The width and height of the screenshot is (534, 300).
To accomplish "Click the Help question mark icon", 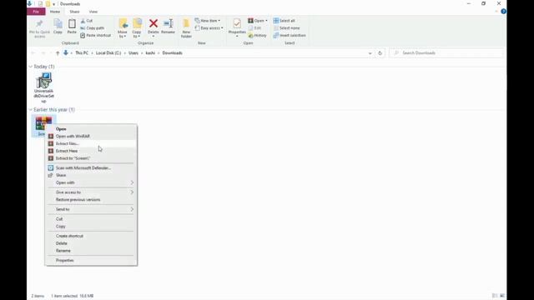I will tap(503, 12).
